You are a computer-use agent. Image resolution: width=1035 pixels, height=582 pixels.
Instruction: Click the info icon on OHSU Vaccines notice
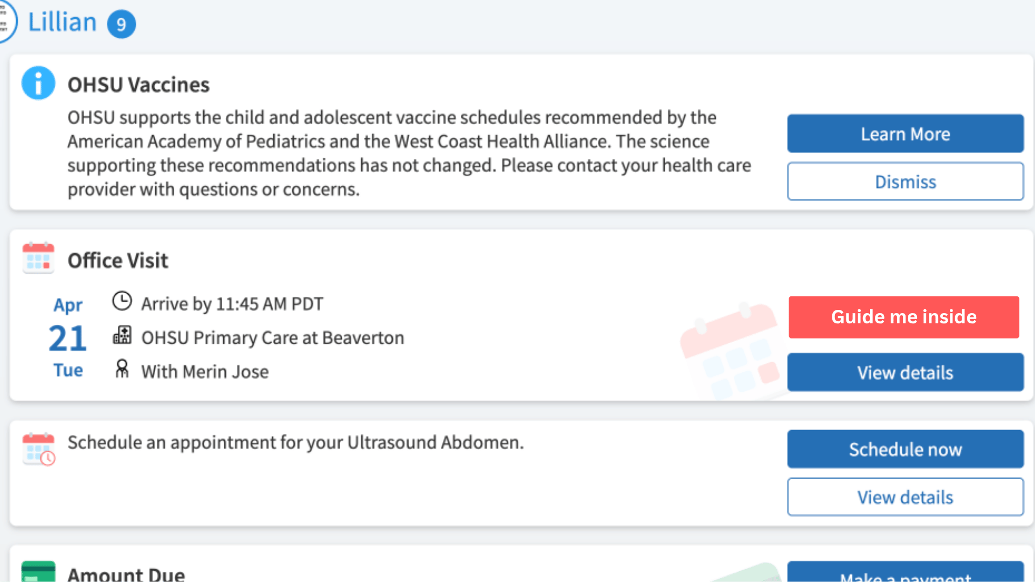tap(38, 82)
